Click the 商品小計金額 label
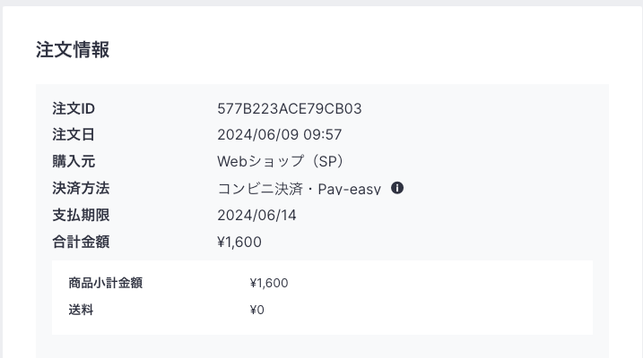This screenshot has height=358, width=643. click(x=106, y=283)
